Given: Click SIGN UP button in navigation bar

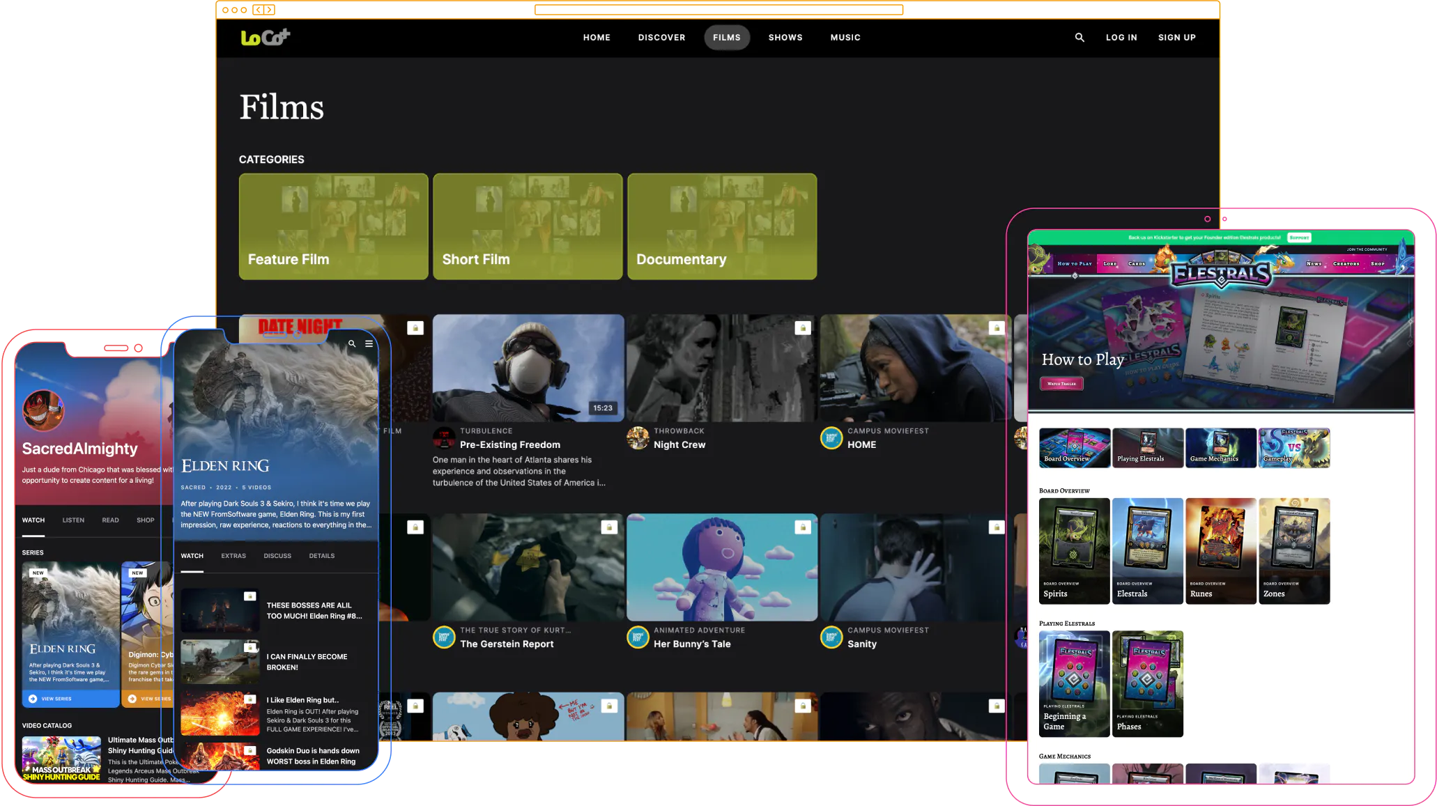Looking at the screenshot, I should pyautogui.click(x=1176, y=38).
